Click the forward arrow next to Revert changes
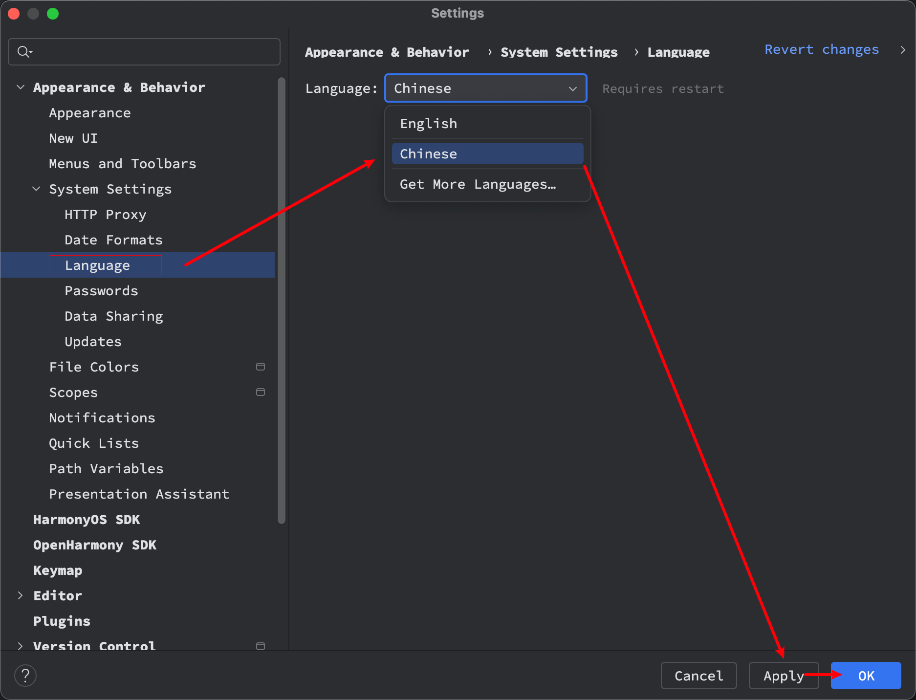The height and width of the screenshot is (700, 916). tap(903, 50)
